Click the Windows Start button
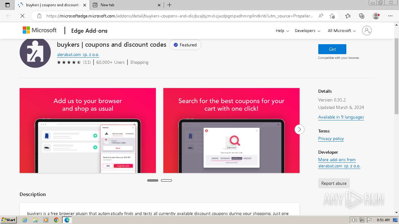The height and width of the screenshot is (224, 399). (x=8, y=220)
